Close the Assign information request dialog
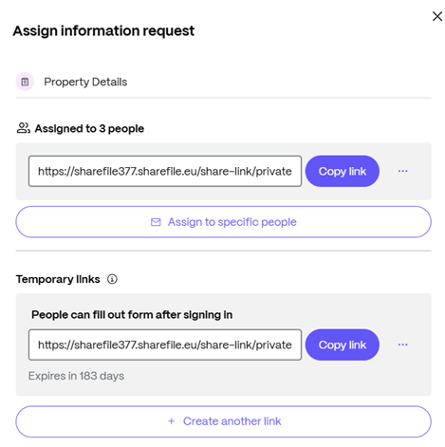 [x=437, y=16]
